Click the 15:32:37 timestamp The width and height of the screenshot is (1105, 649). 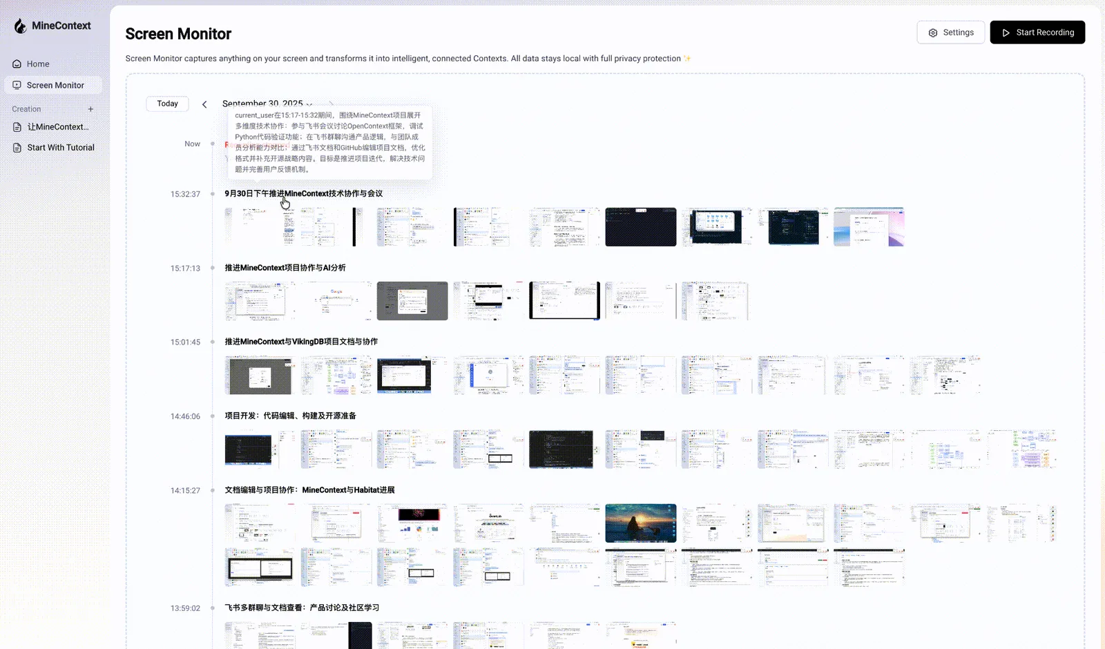[185, 194]
